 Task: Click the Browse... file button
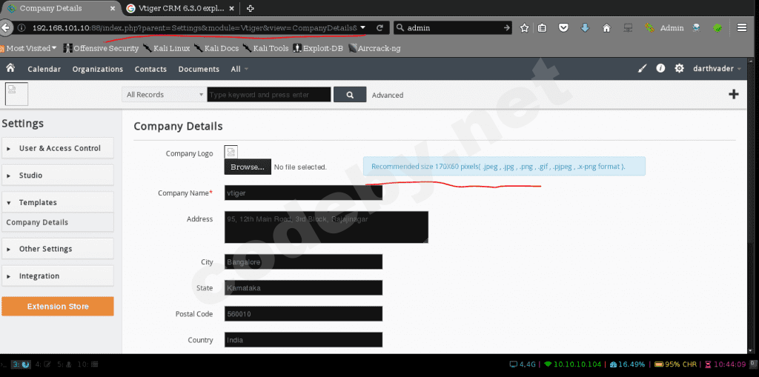coord(248,167)
